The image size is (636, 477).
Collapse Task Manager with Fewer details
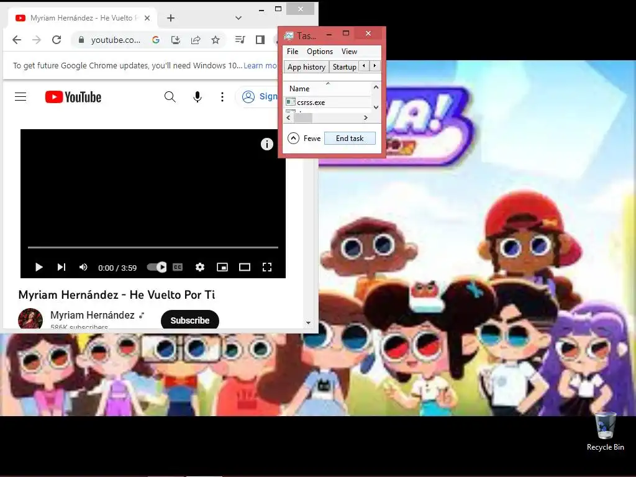pyautogui.click(x=304, y=139)
